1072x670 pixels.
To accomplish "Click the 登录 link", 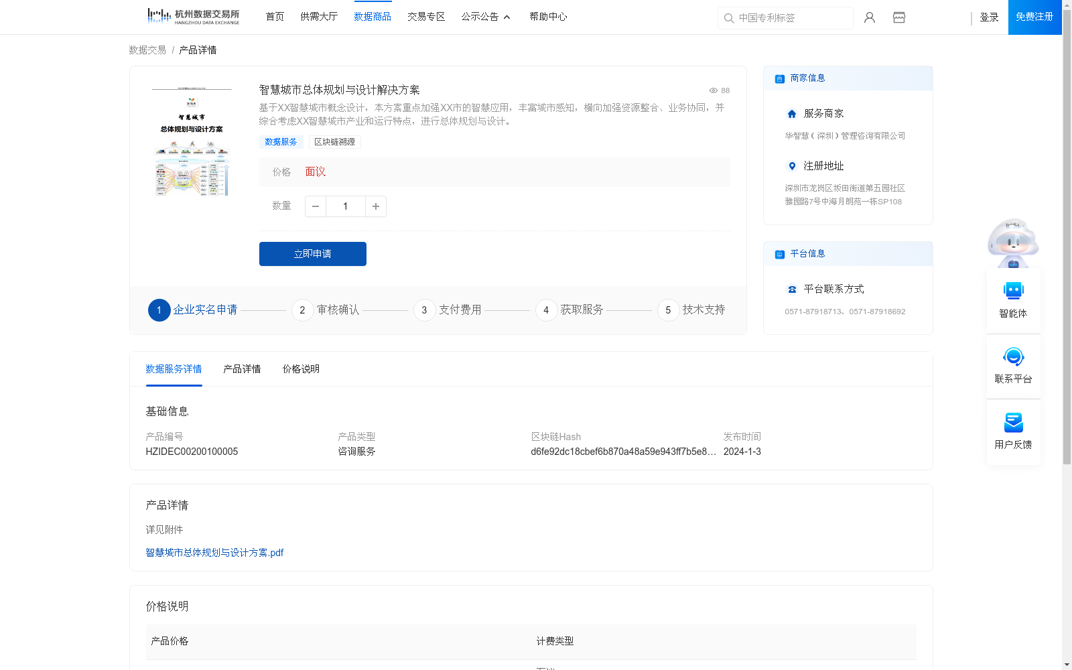I will [989, 17].
